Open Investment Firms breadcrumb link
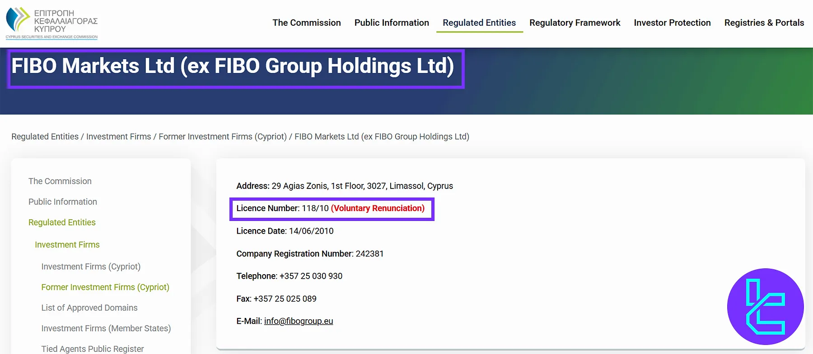Viewport: 813px width, 354px height. [x=118, y=137]
